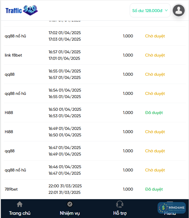
Task: Expand the balance dropdown chevron arrow
Action: click(x=166, y=10)
